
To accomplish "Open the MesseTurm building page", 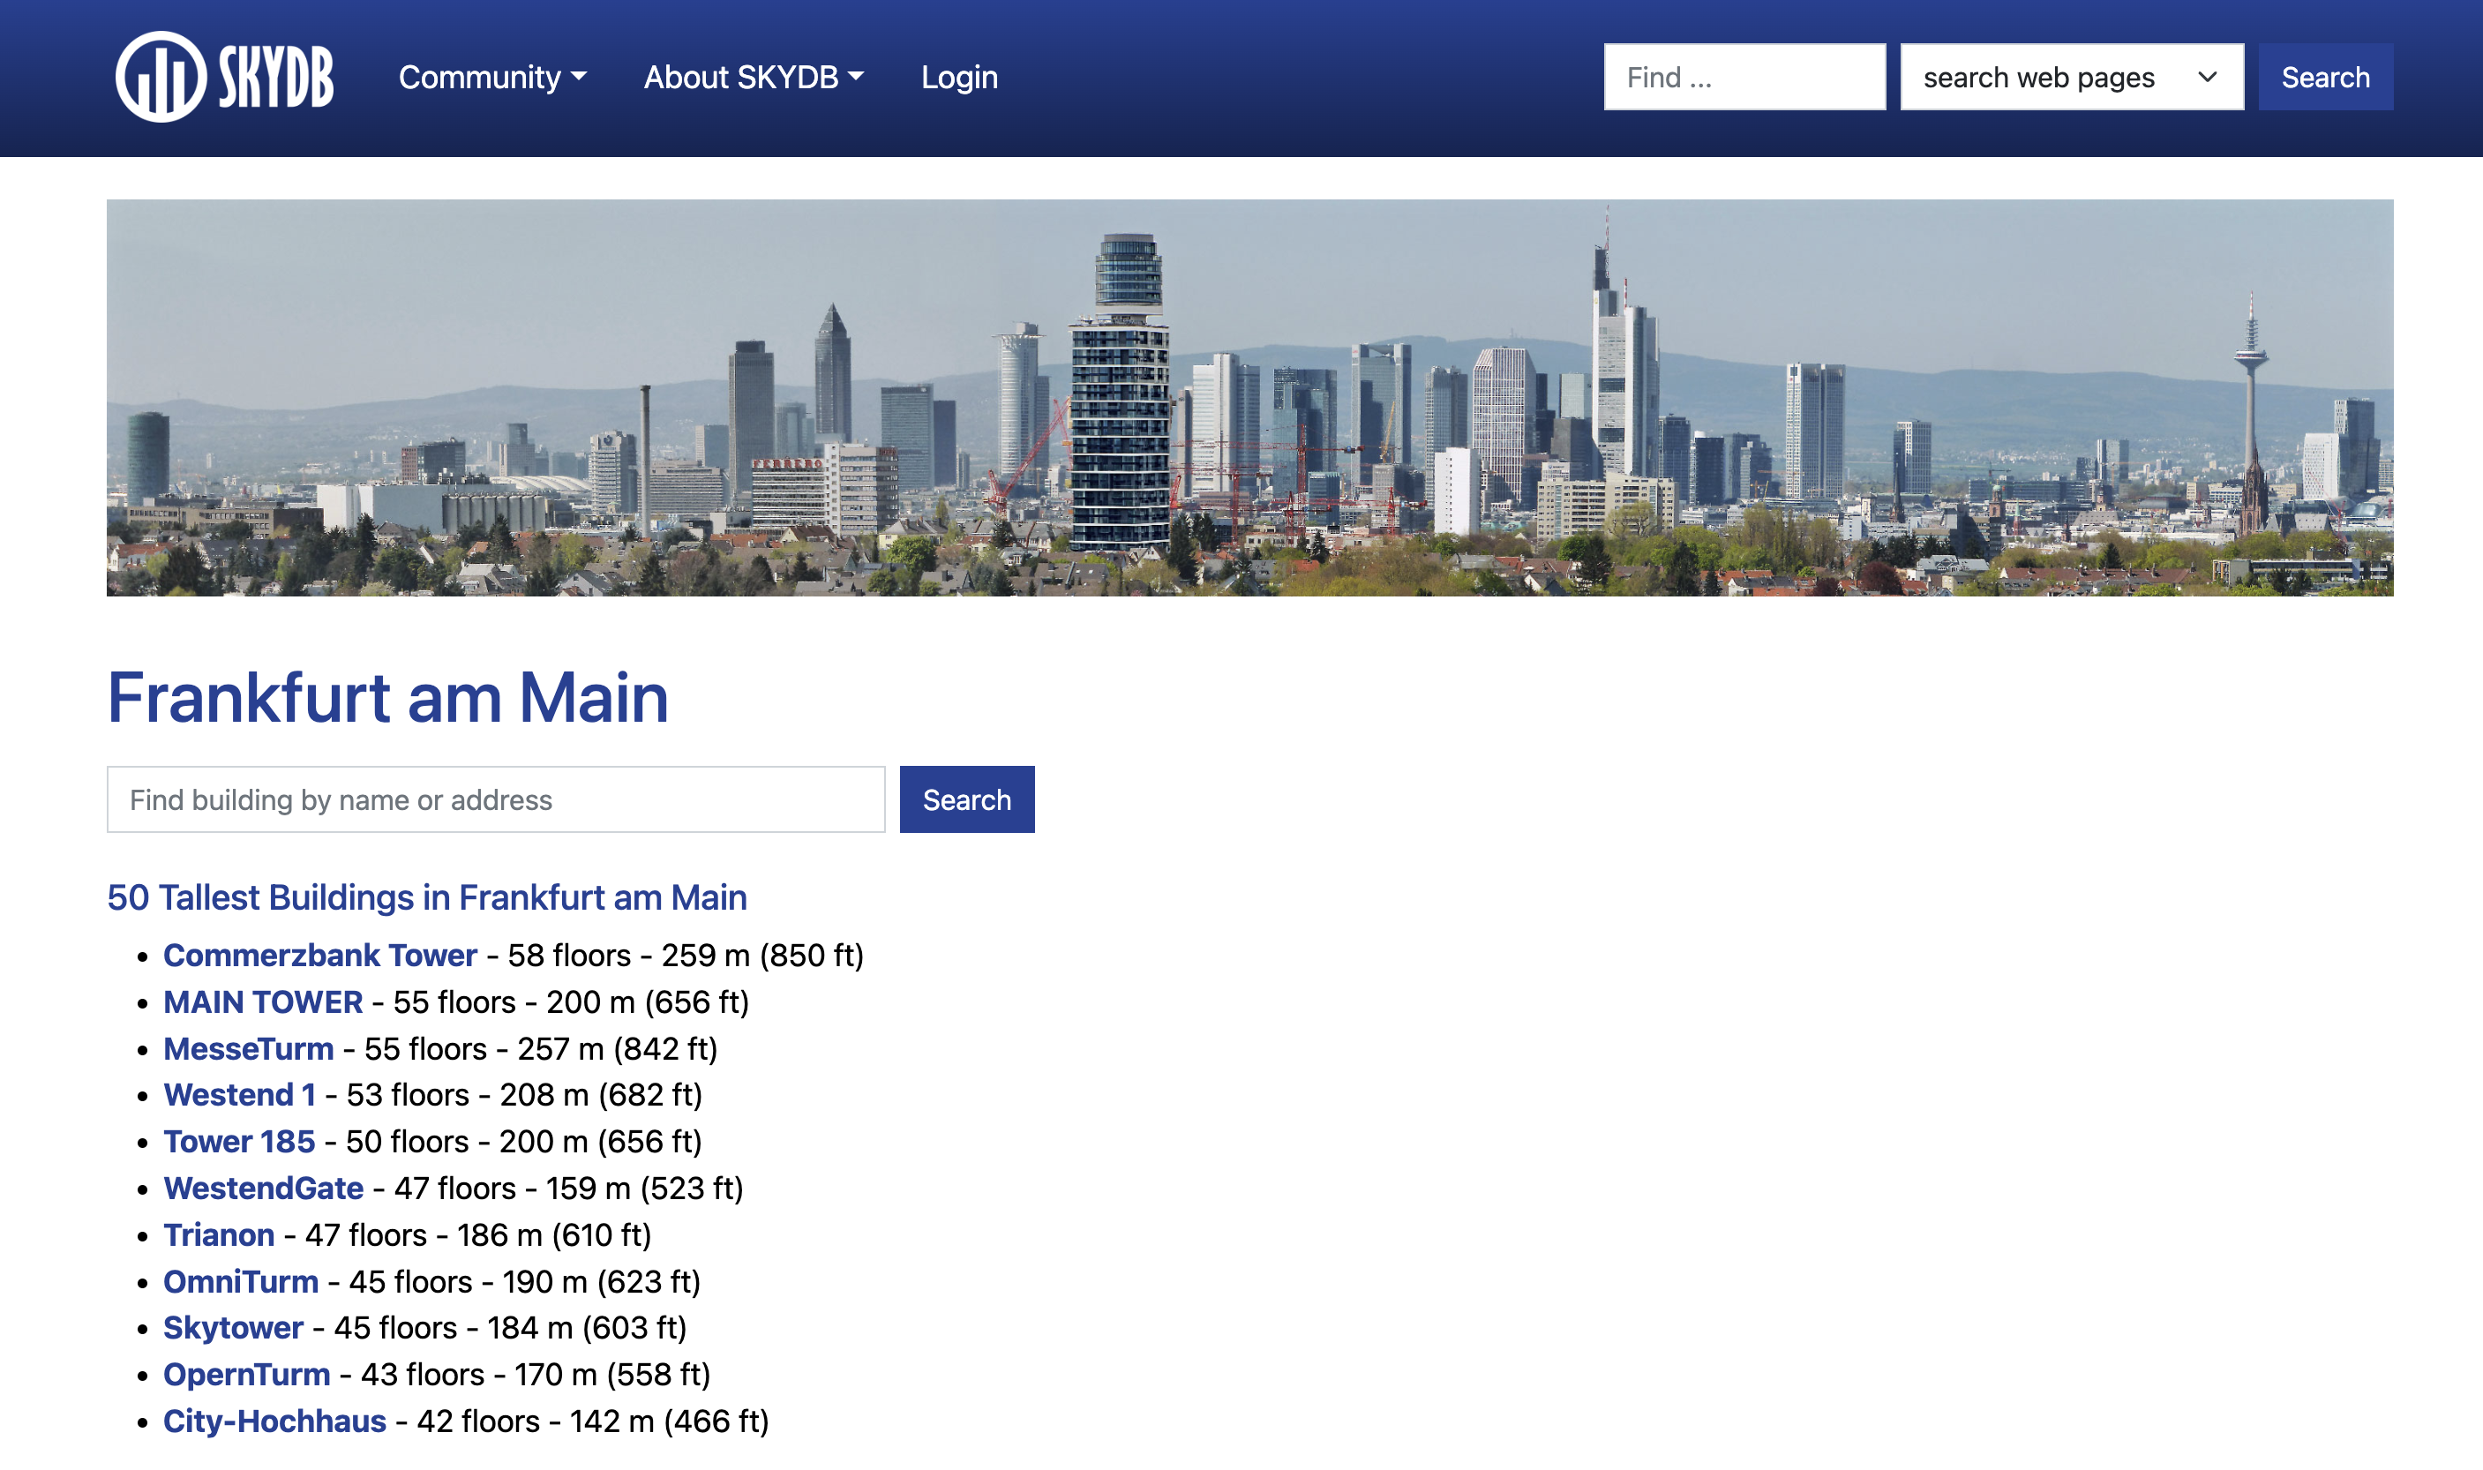I will point(249,1048).
